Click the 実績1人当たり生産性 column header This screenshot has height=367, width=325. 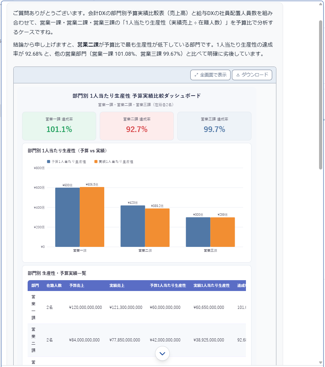pos(212,285)
